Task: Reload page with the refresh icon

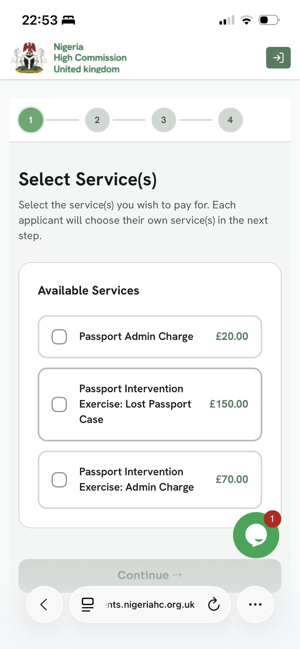Action: tap(214, 604)
